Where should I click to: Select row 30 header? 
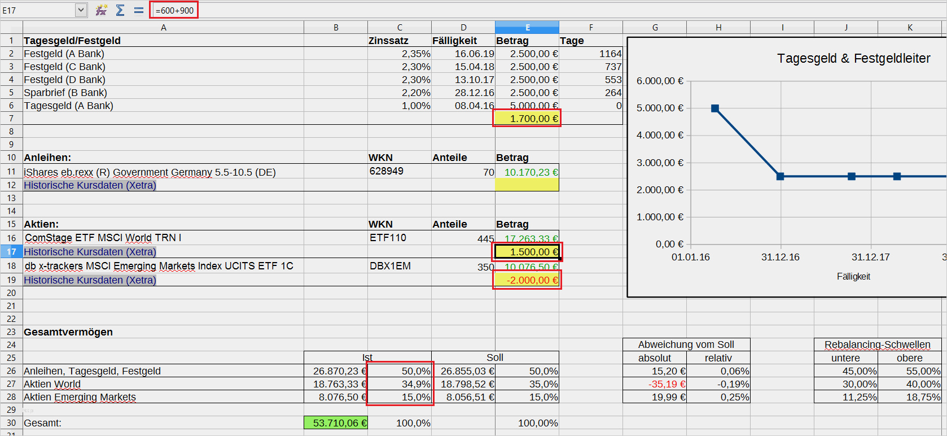(11, 423)
